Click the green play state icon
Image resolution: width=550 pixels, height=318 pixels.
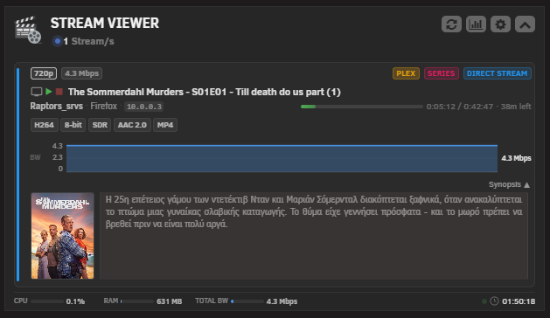[x=49, y=92]
